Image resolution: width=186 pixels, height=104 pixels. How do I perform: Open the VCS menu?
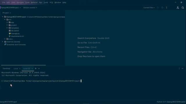(51, 3)
